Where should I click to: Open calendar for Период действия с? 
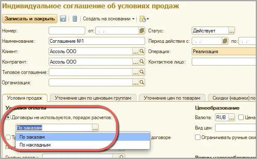tap(225, 41)
